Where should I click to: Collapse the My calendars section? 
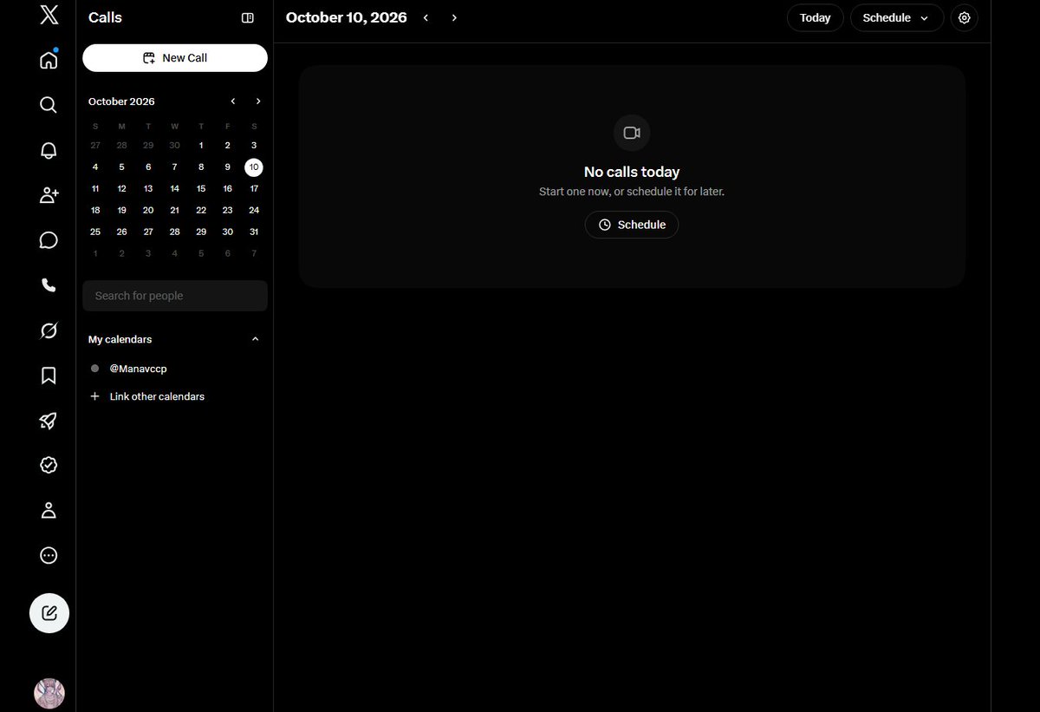[x=255, y=339]
